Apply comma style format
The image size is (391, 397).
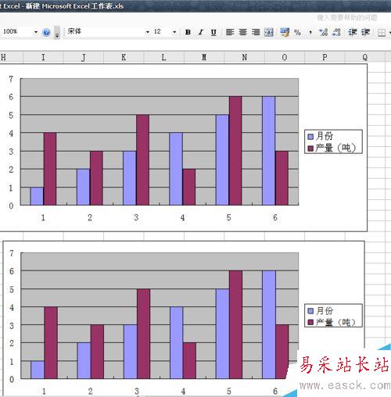pos(310,33)
